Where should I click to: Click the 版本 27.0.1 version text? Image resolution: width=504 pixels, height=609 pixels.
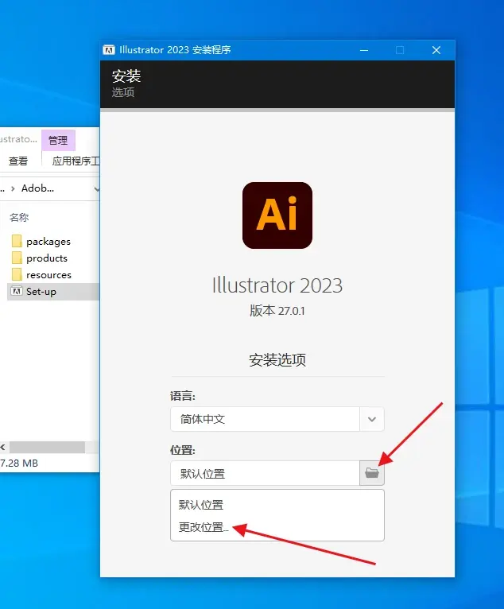pos(277,311)
